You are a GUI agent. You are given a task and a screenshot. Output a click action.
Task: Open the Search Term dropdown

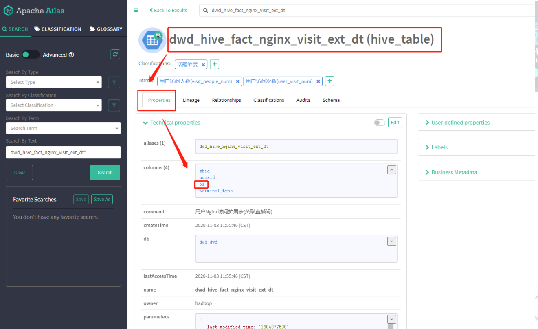click(63, 128)
